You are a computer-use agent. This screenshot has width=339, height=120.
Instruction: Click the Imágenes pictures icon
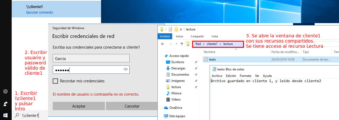pyautogui.click(x=168, y=81)
